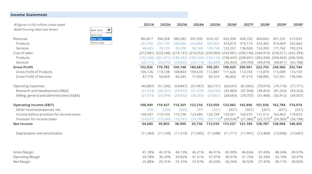
Task: Select the All figures in USD millions note
Action: click(39, 25)
